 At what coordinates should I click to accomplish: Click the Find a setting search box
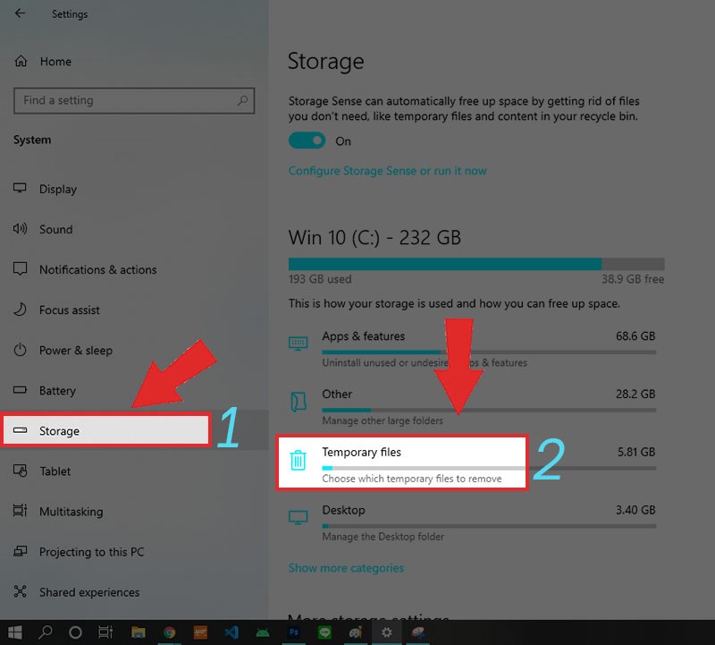pyautogui.click(x=134, y=100)
